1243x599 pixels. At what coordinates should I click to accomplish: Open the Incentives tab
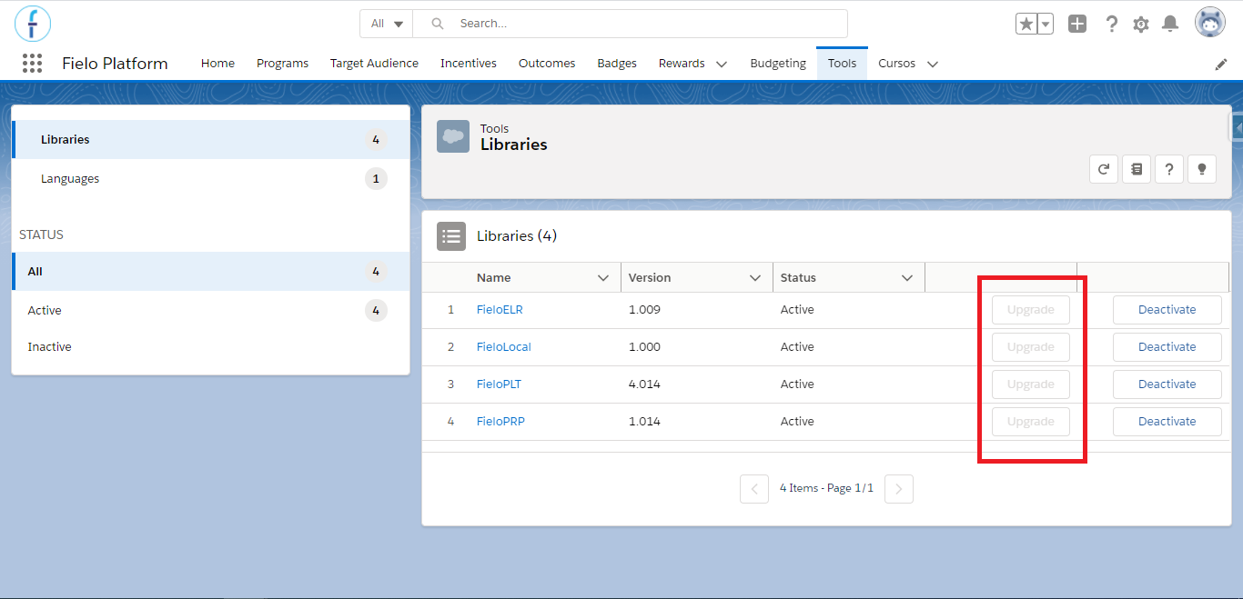(x=469, y=64)
